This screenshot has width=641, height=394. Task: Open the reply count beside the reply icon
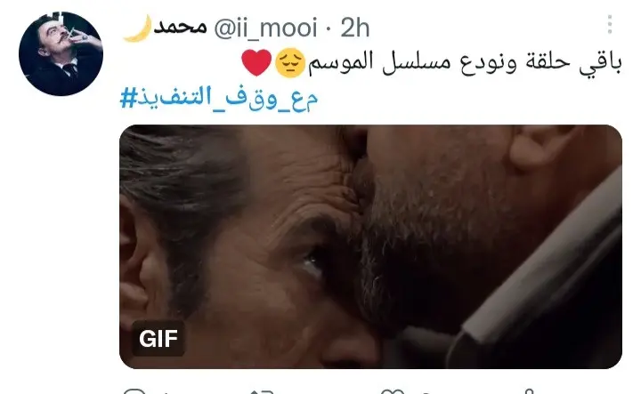tap(166, 392)
